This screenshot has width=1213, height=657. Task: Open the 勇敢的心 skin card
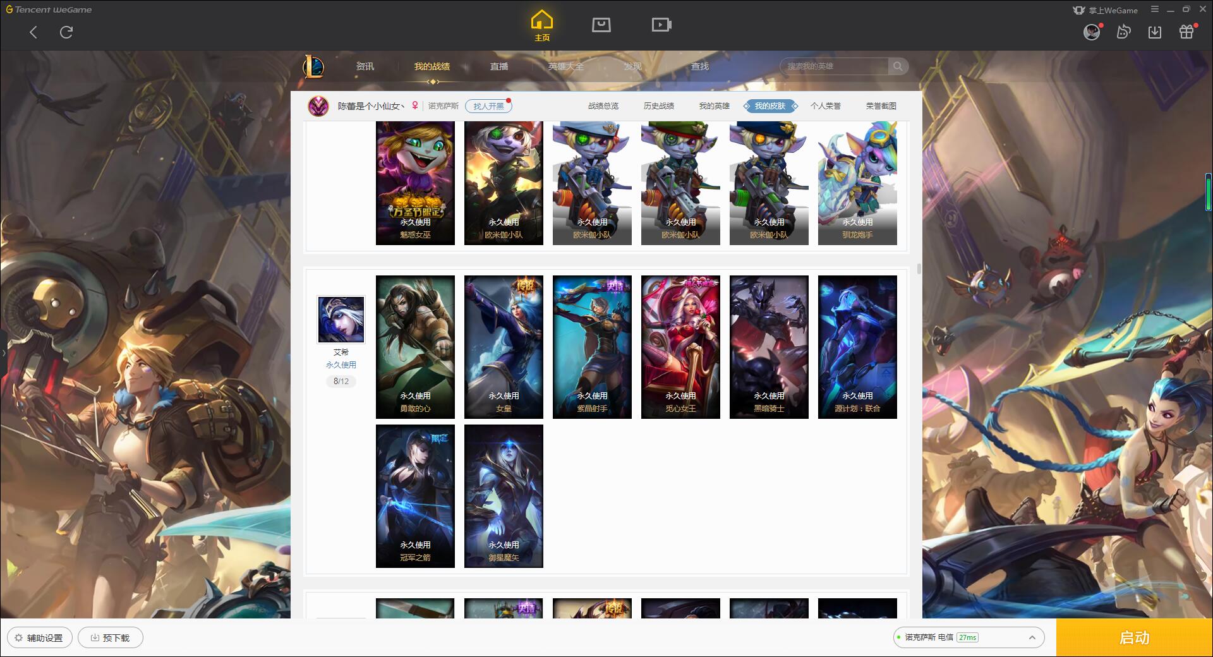[x=415, y=347]
